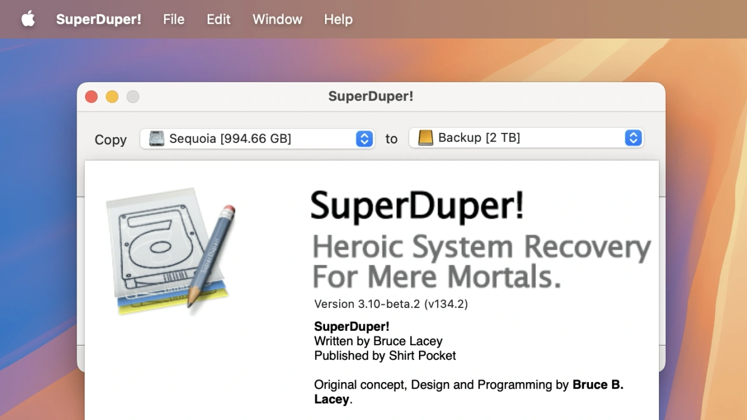The height and width of the screenshot is (420, 747).
Task: Click the Heroic System Recovery tagline
Action: coord(481,261)
